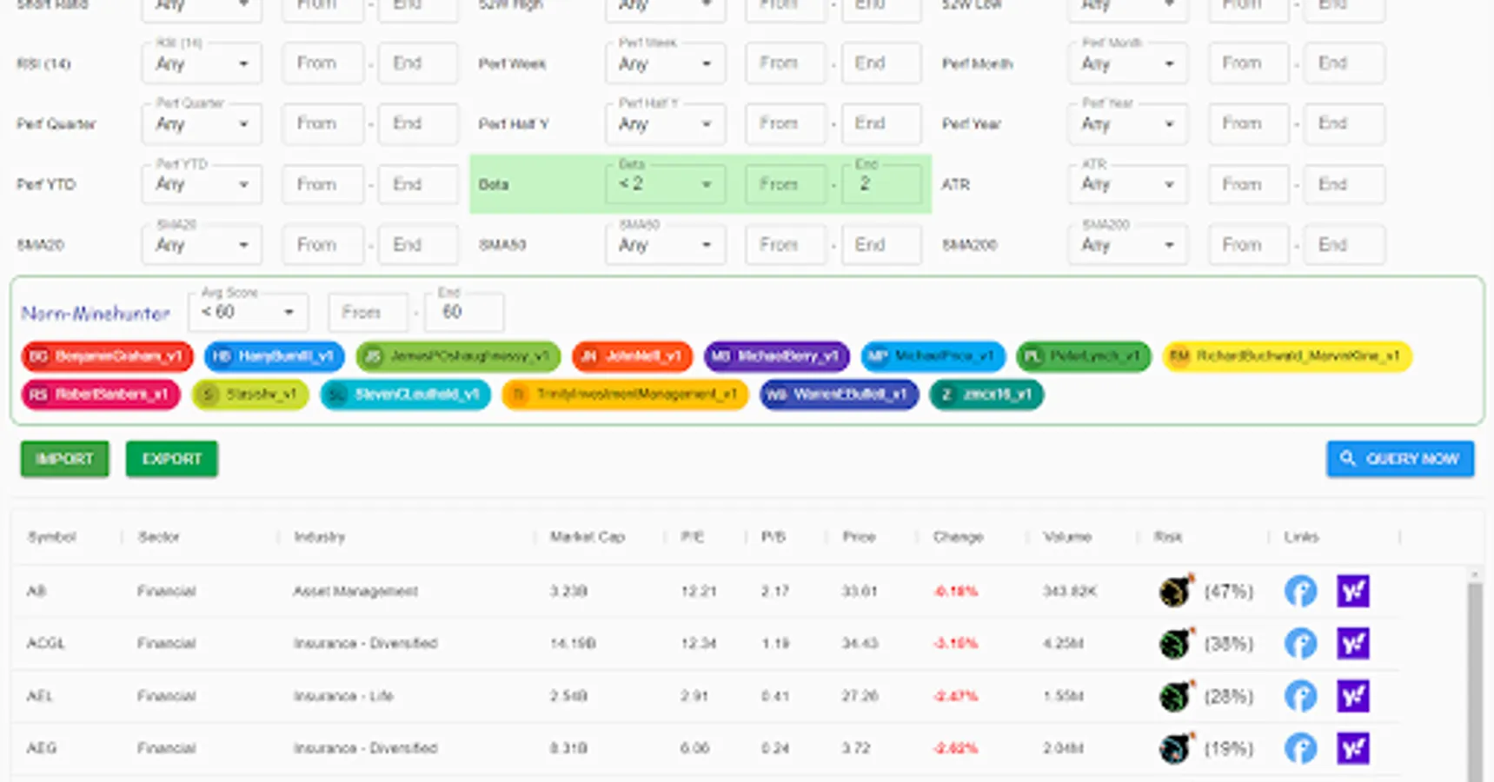The height and width of the screenshot is (782, 1494).
Task: Open the Yahoo Finance icon for AEL
Action: pos(1352,696)
